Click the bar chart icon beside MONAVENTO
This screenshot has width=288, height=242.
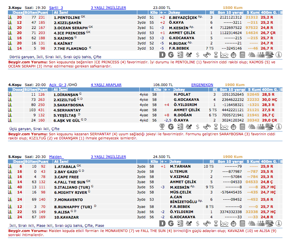[10, 199]
